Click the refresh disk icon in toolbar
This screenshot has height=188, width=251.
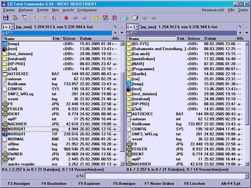click(x=6, y=18)
